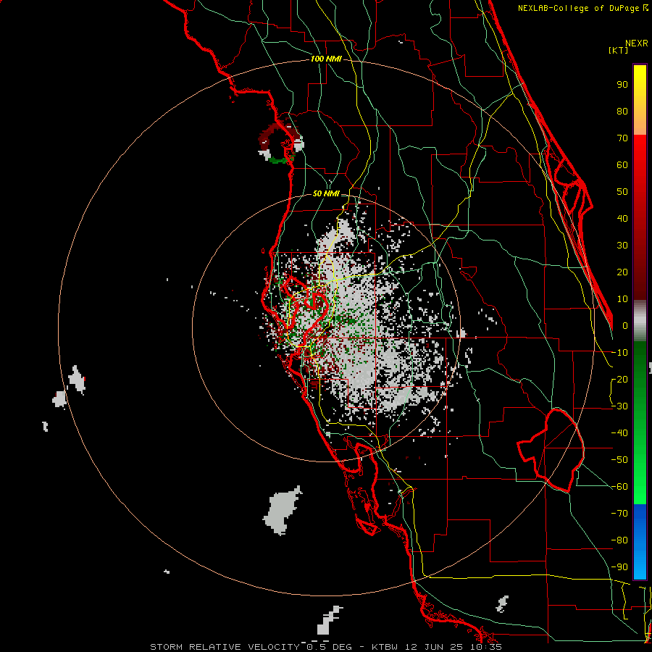This screenshot has width=652, height=652.
Task: Click the yellow 90 kt legend band
Action: click(640, 85)
